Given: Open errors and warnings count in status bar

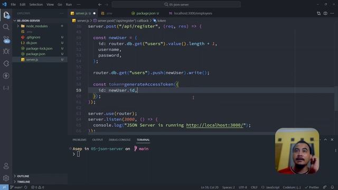Looking at the screenshot, I should click(37, 187).
